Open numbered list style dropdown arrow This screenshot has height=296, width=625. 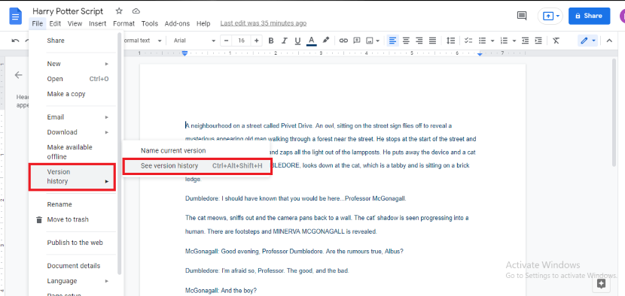[x=514, y=41]
